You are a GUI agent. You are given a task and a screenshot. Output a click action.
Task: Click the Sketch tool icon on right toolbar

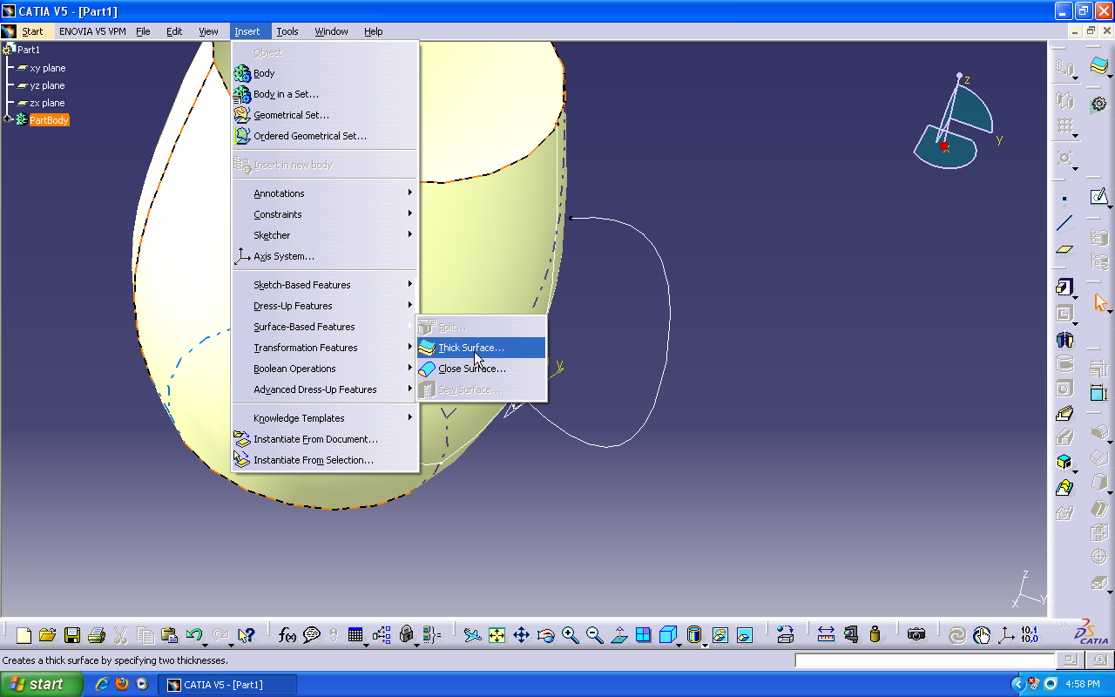click(x=1098, y=197)
